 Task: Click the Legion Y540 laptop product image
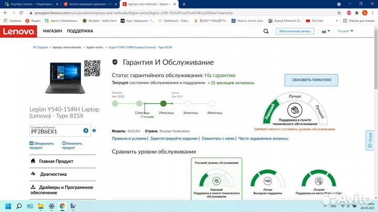[65, 77]
